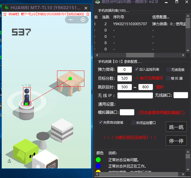Check the 模拟器 checkbox
This screenshot has height=178, width=191.
point(168,78)
